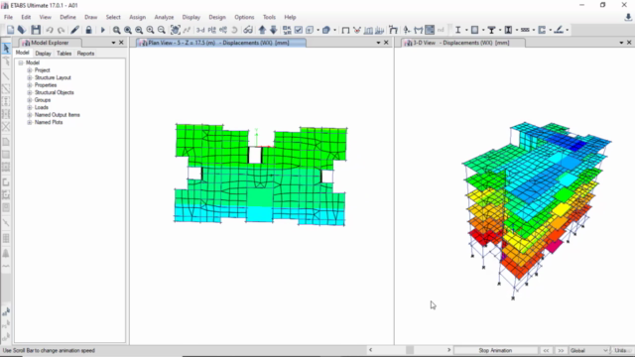This screenshot has height=357, width=635.
Task: Click the animation speed scrollbar thumb
Action: [x=410, y=350]
